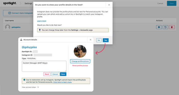
Task: Click the Account details title icon
Action: click(x=21, y=40)
